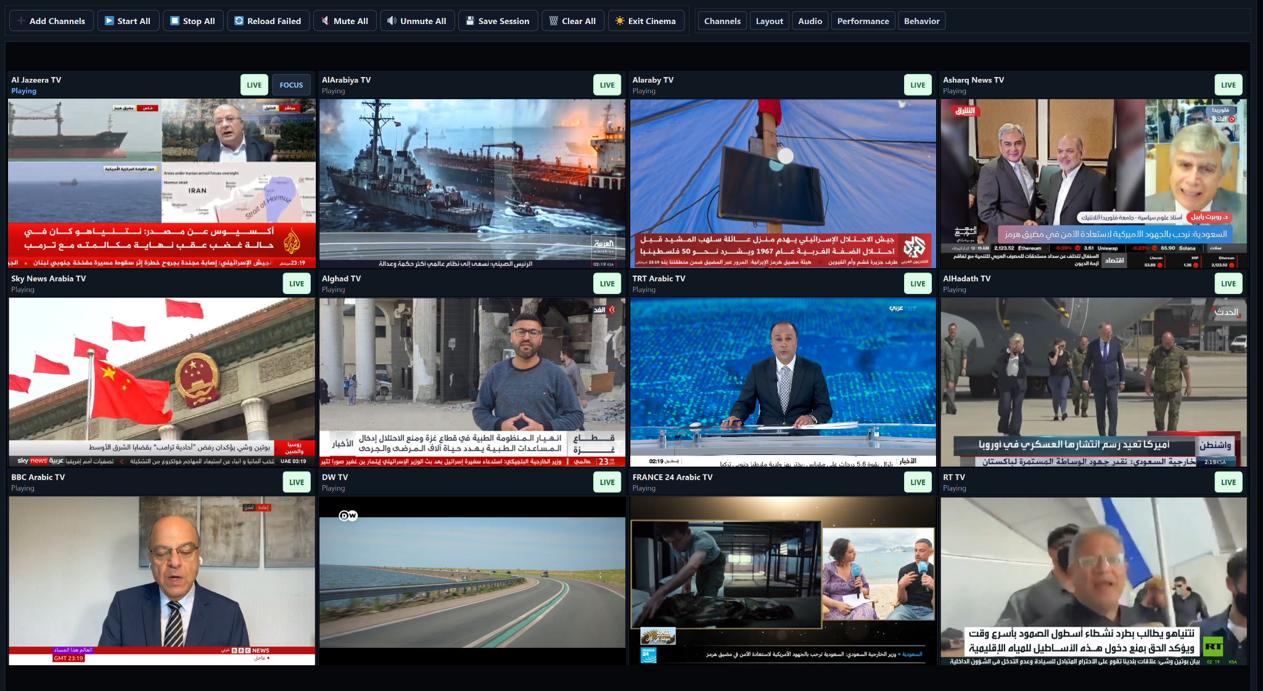Click the Start All text
Viewport: 1263px width, 691px height.
134,21
